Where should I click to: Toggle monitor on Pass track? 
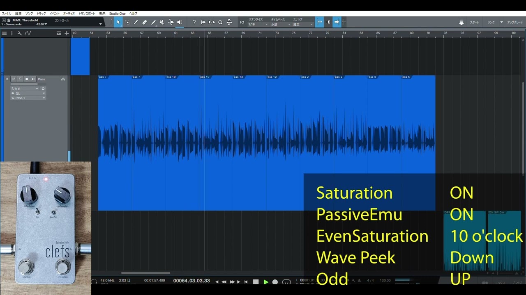[33, 79]
